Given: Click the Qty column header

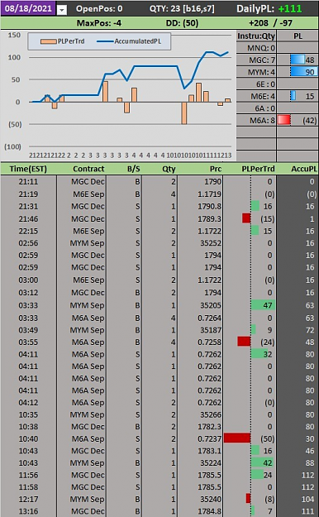Looking at the screenshot, I should click(169, 169).
